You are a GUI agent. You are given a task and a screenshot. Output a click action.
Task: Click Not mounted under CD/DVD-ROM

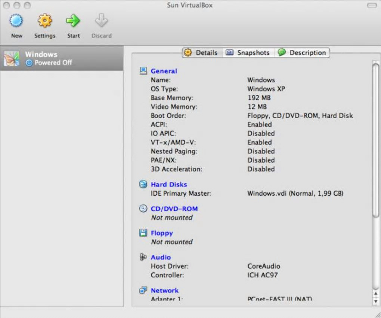(172, 218)
